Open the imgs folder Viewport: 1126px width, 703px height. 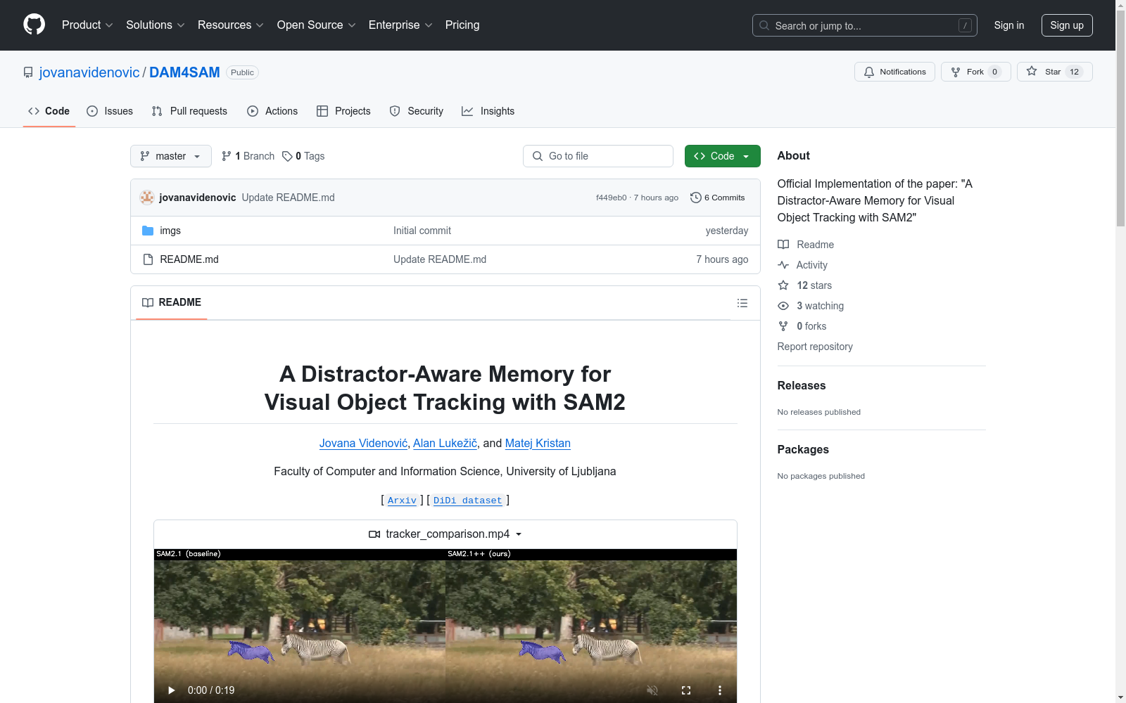point(170,231)
